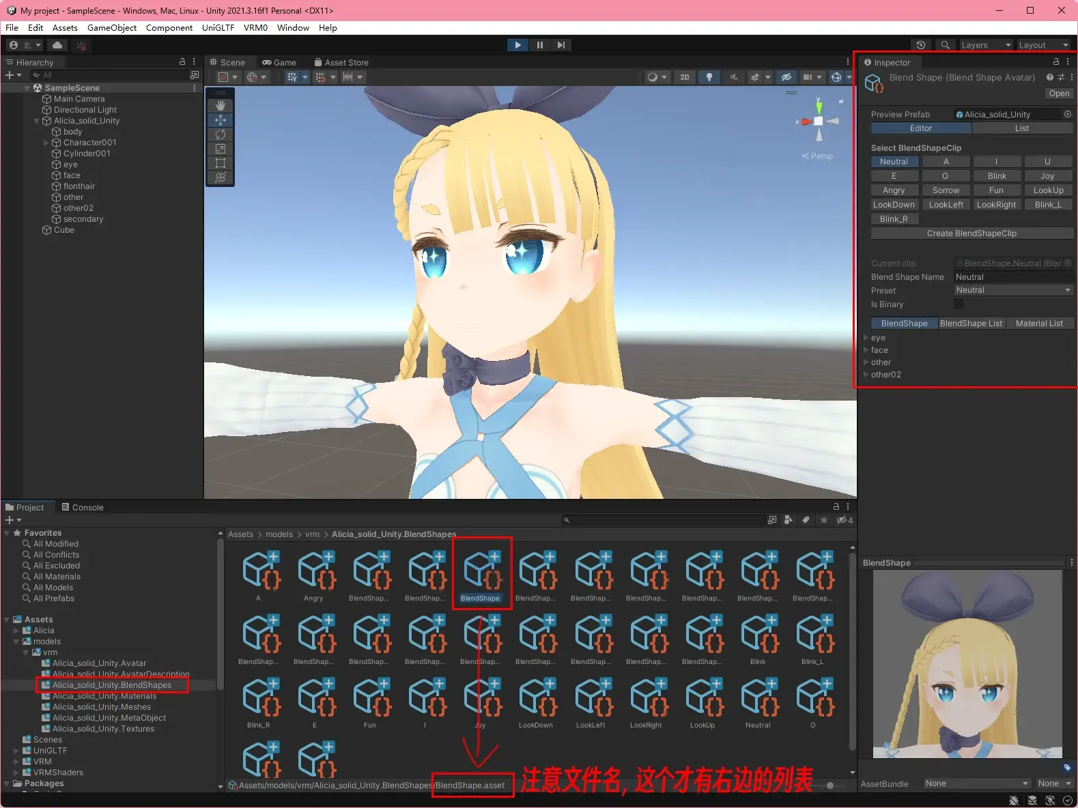Click the Open button in Inspector
This screenshot has width=1078, height=808.
1059,93
